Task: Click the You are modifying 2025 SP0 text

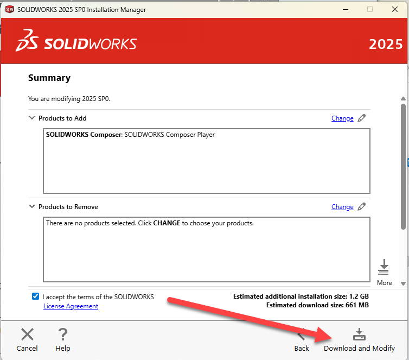Action: pyautogui.click(x=69, y=99)
